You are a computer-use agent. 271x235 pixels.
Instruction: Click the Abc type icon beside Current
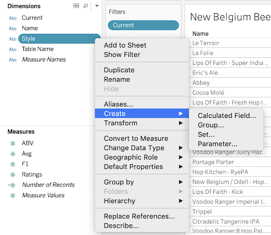coord(13,18)
